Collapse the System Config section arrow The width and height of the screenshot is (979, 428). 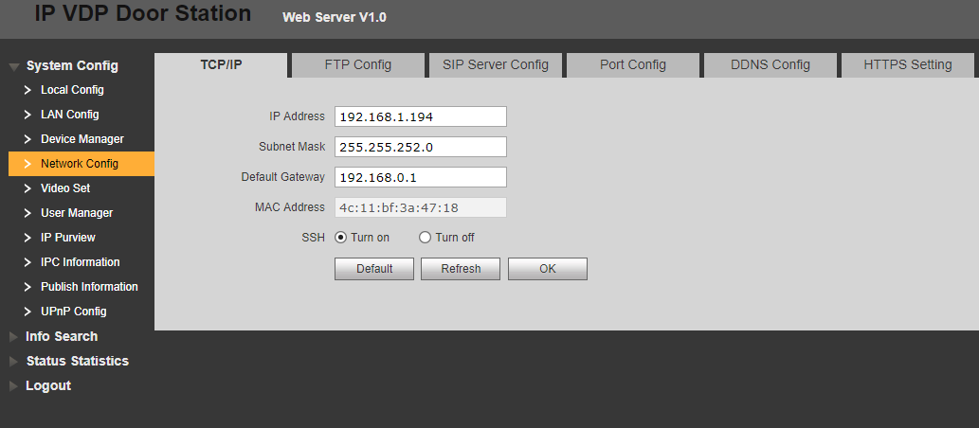pyautogui.click(x=13, y=66)
